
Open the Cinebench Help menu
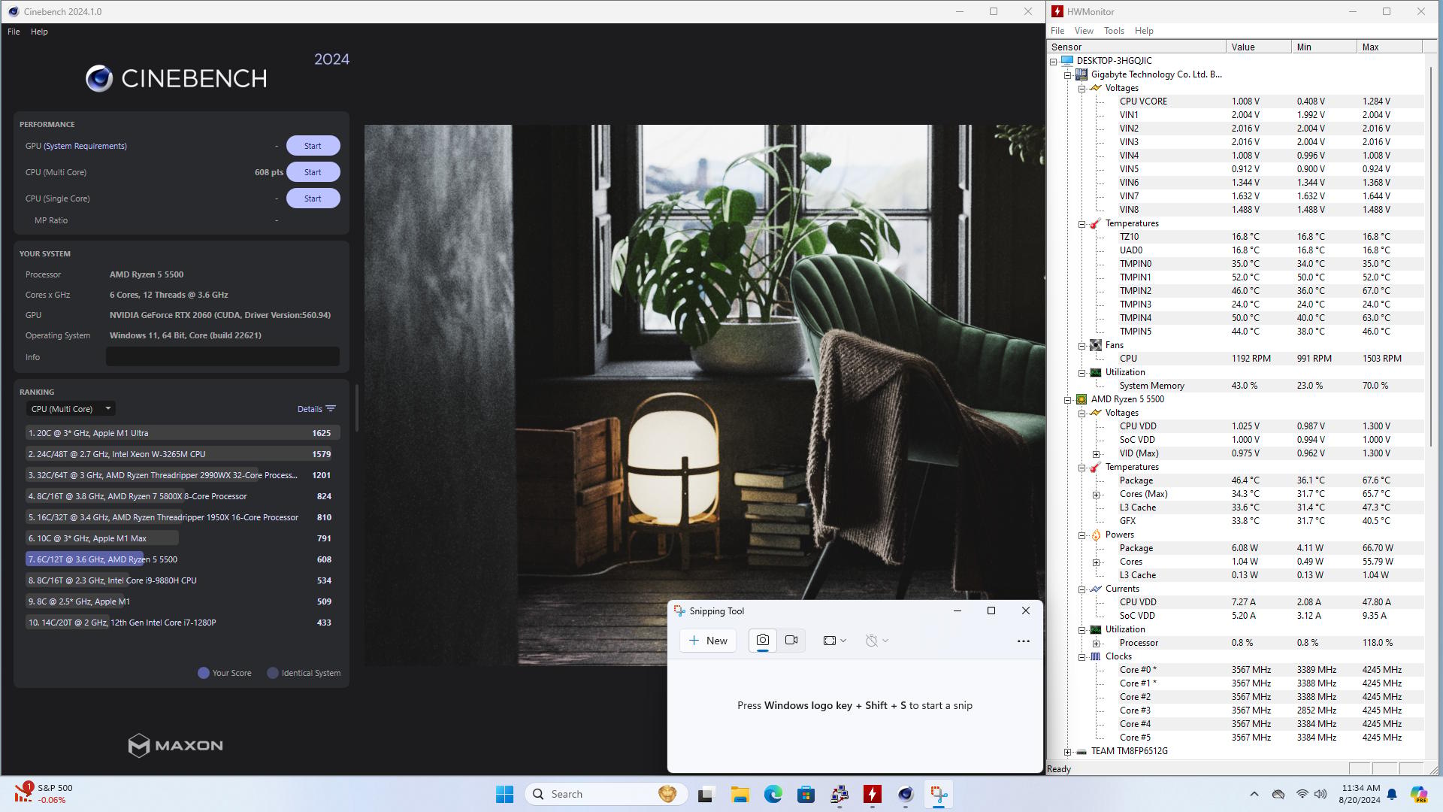click(39, 32)
